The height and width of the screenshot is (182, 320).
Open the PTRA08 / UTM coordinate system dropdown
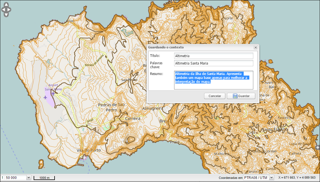[x=271, y=177]
